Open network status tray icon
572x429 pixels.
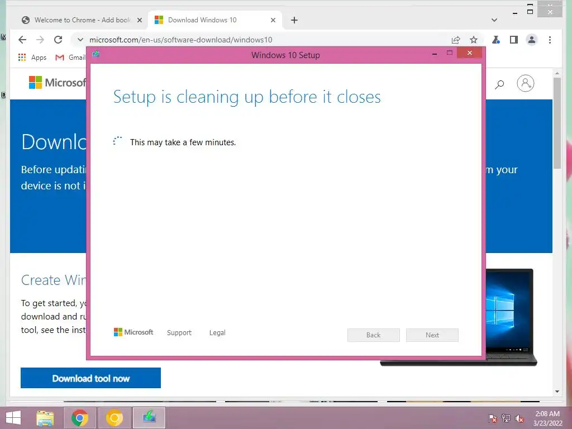click(506, 418)
